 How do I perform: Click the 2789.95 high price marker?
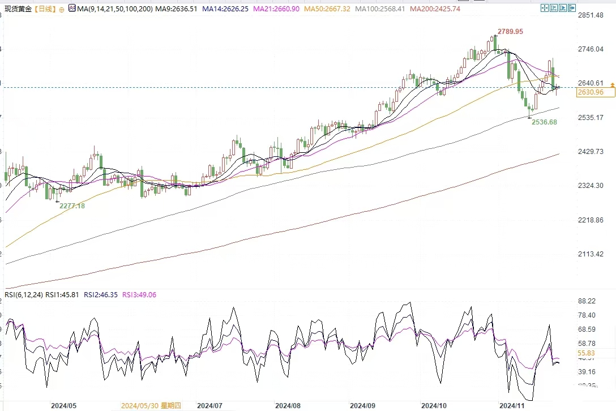pos(510,32)
